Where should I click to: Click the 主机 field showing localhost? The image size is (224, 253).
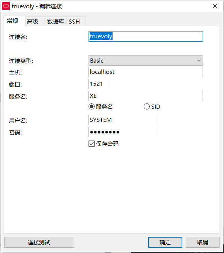[146, 72]
